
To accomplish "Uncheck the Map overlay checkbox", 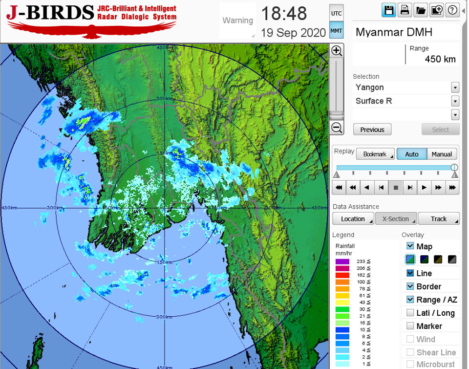I will pyautogui.click(x=410, y=246).
